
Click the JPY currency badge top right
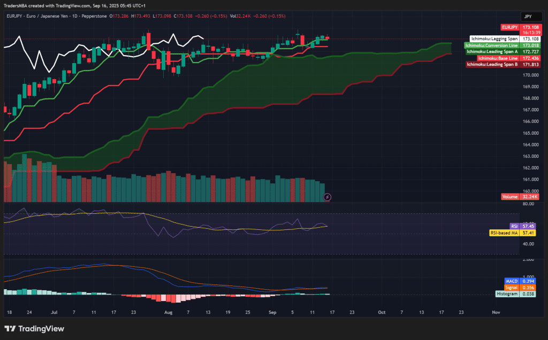coord(530,17)
